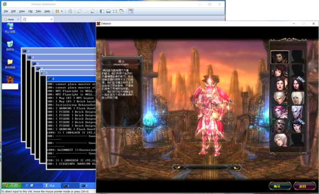Take a snapshot using the clock toolbar icon
Image resolution: width=319 pixels, height=194 pixels.
pos(79,11)
